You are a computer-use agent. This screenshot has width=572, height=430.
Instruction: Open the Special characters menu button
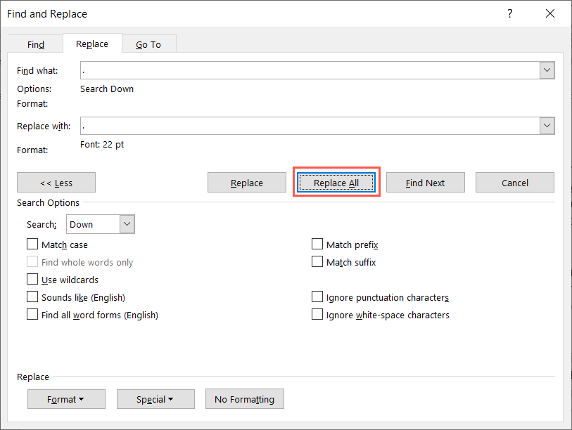click(x=155, y=399)
